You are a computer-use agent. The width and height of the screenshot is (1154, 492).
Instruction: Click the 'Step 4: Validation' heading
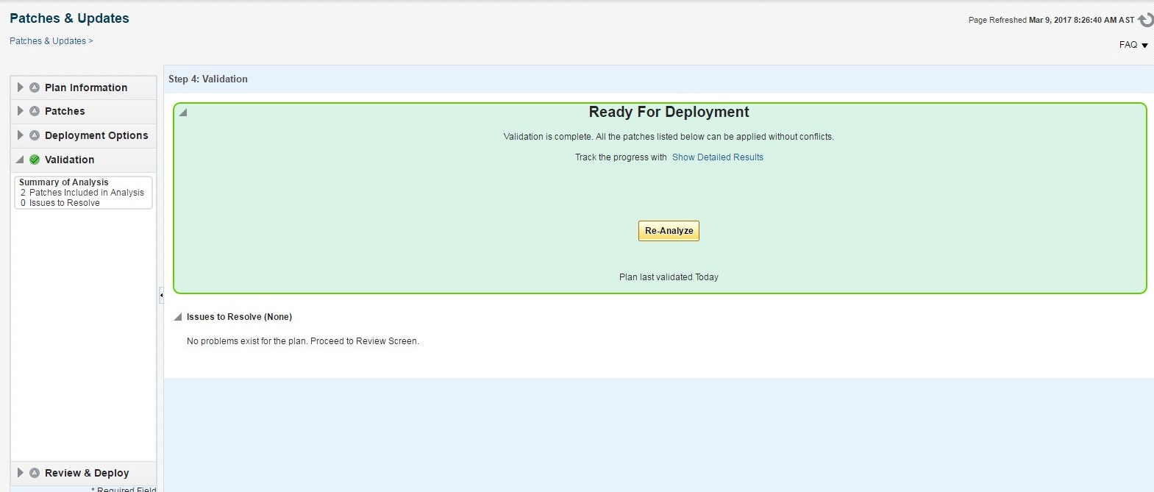tap(208, 79)
